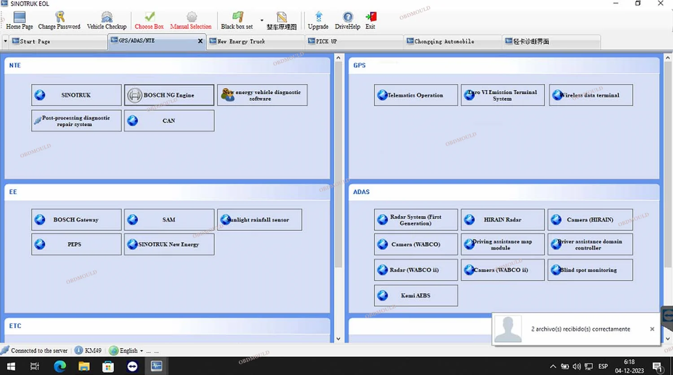
Task: Close the GPS/ADAS/NTE tab
Action: coord(200,41)
